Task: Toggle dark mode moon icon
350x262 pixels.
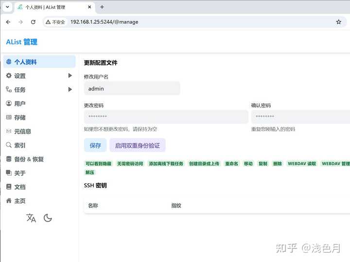Action: point(48,218)
